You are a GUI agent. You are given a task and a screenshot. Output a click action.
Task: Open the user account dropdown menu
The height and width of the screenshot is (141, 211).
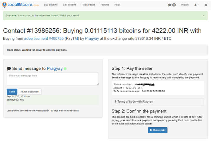[x=196, y=5]
